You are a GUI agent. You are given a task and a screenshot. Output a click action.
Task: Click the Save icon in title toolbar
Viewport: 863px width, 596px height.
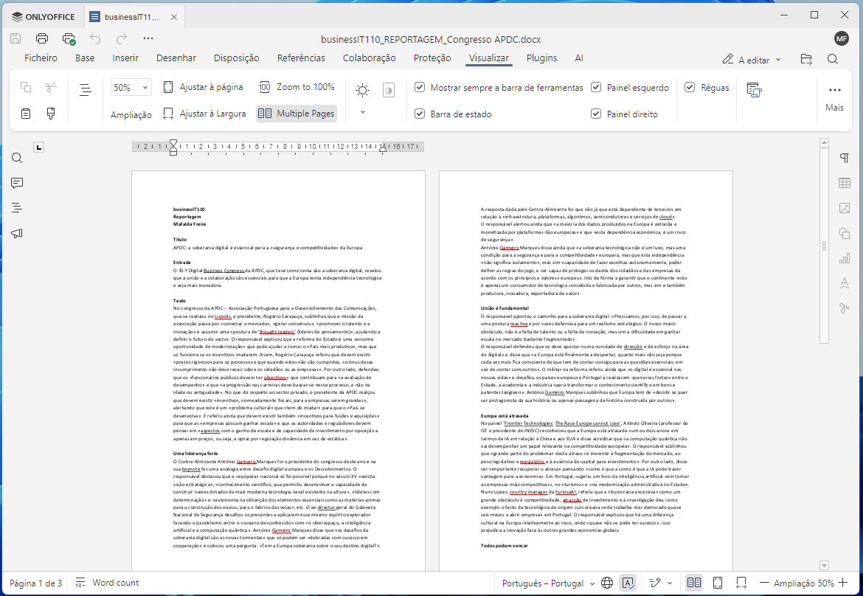[x=15, y=38]
